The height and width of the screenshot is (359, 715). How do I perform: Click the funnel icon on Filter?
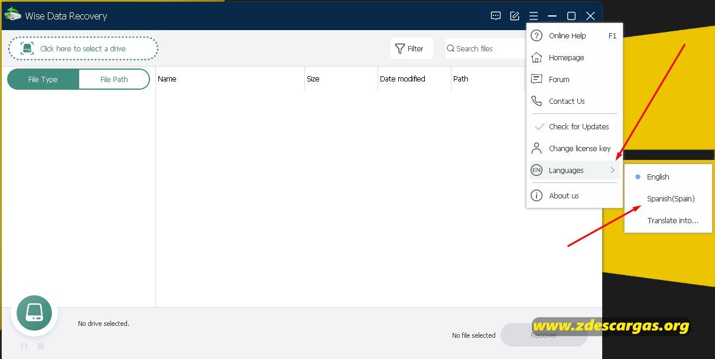tap(400, 48)
